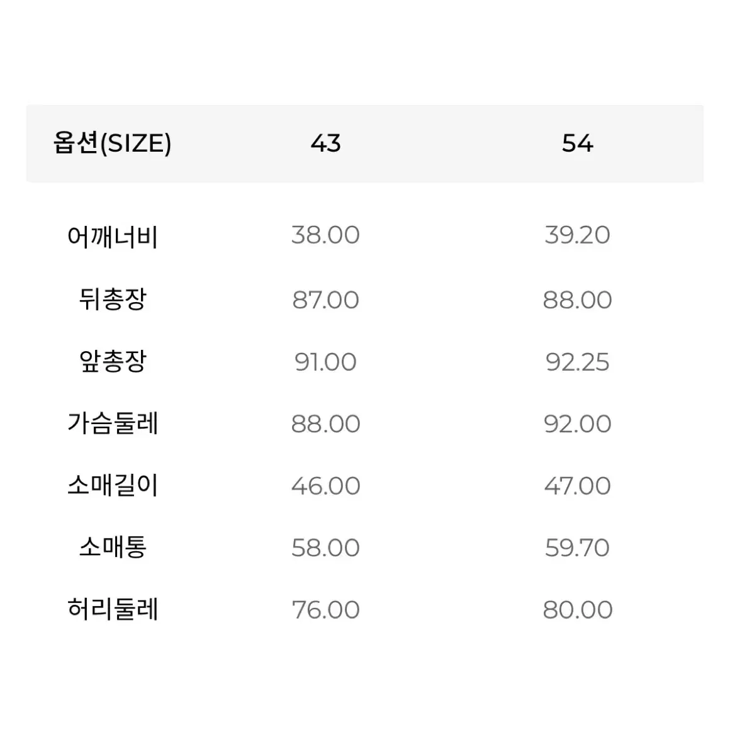Click the 소매통 row label
The width and height of the screenshot is (730, 730).
tap(113, 547)
